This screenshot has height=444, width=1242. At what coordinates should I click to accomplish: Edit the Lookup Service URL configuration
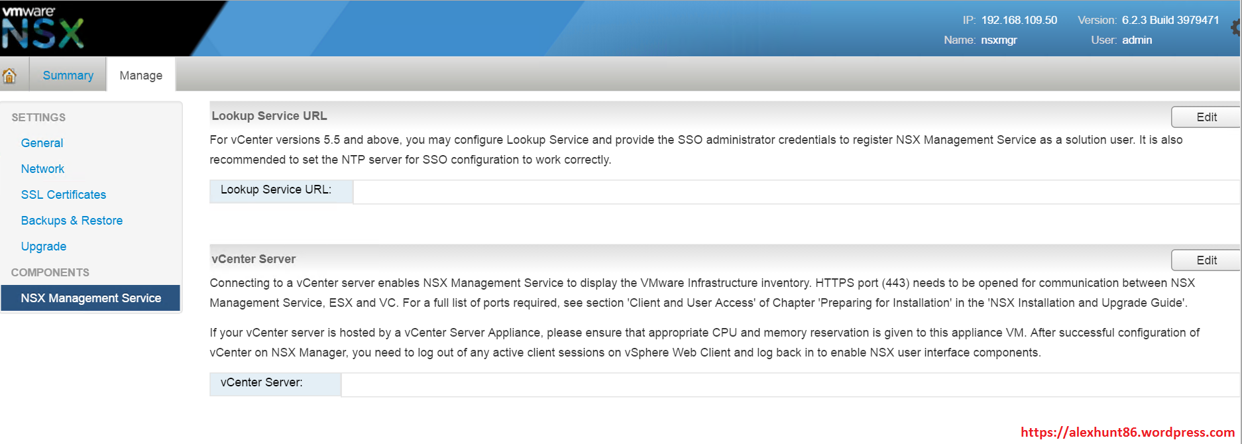point(1206,117)
